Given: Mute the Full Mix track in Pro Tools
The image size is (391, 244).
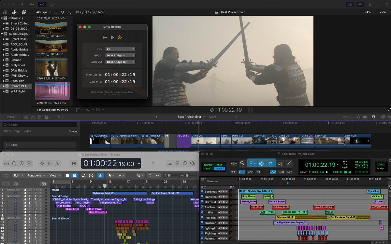Looking at the screenshot, I should [x=227, y=218].
